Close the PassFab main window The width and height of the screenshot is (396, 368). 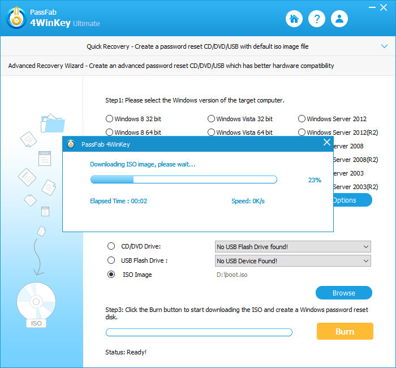pos(384,7)
